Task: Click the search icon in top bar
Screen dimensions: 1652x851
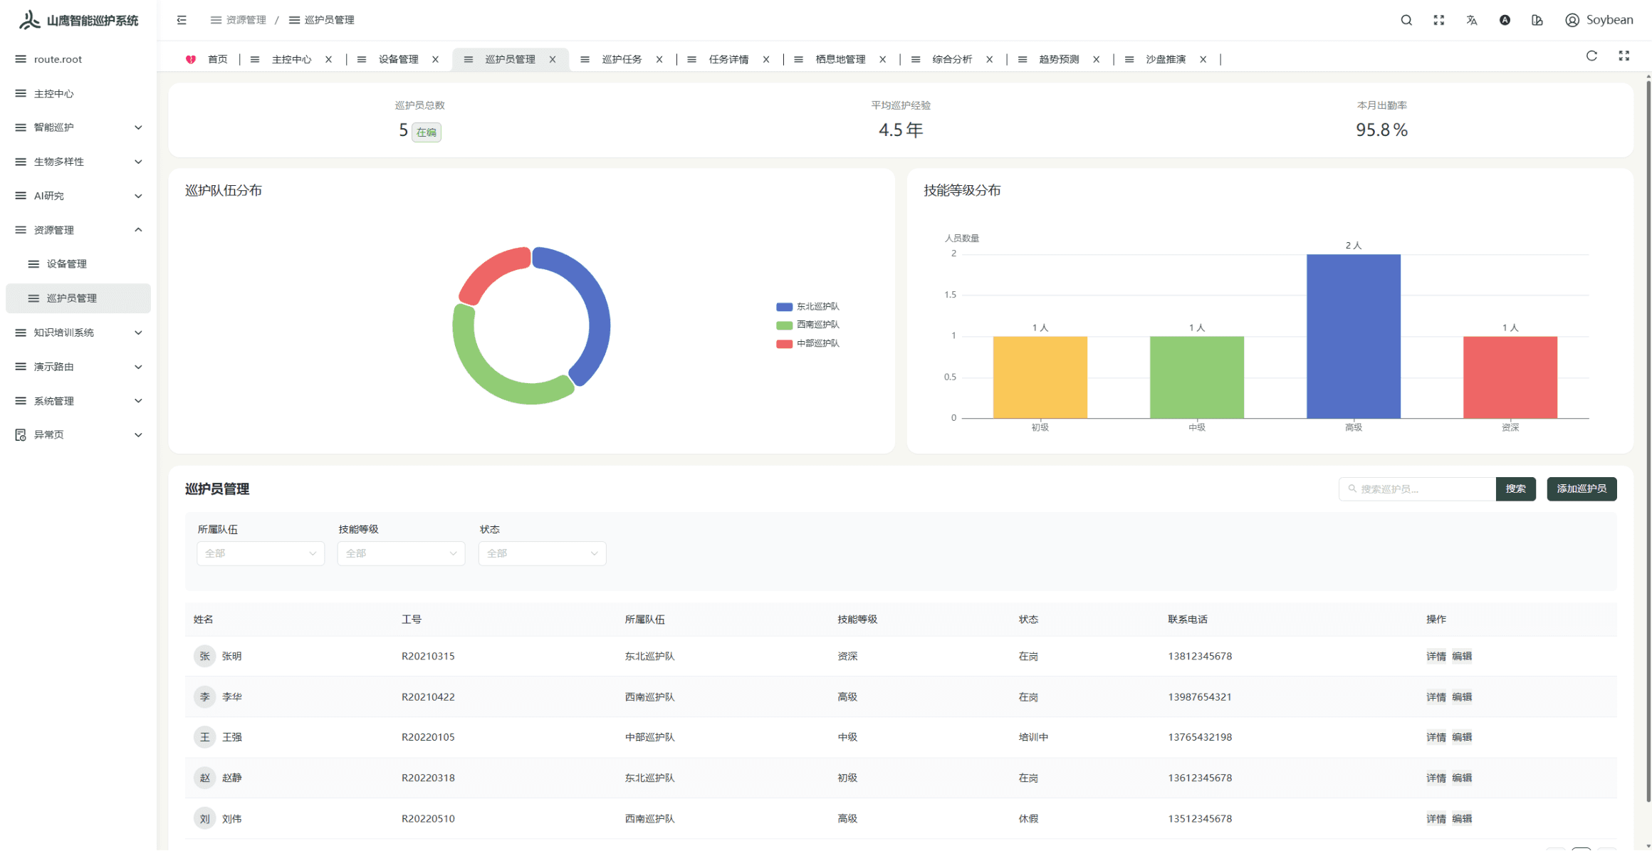Action: pos(1406,20)
